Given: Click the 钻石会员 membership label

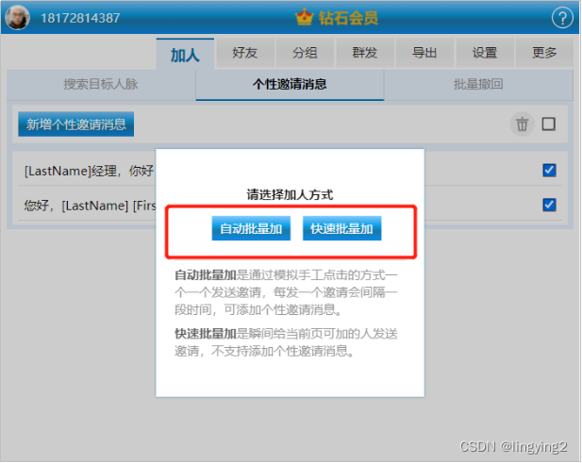Looking at the screenshot, I should tap(348, 17).
